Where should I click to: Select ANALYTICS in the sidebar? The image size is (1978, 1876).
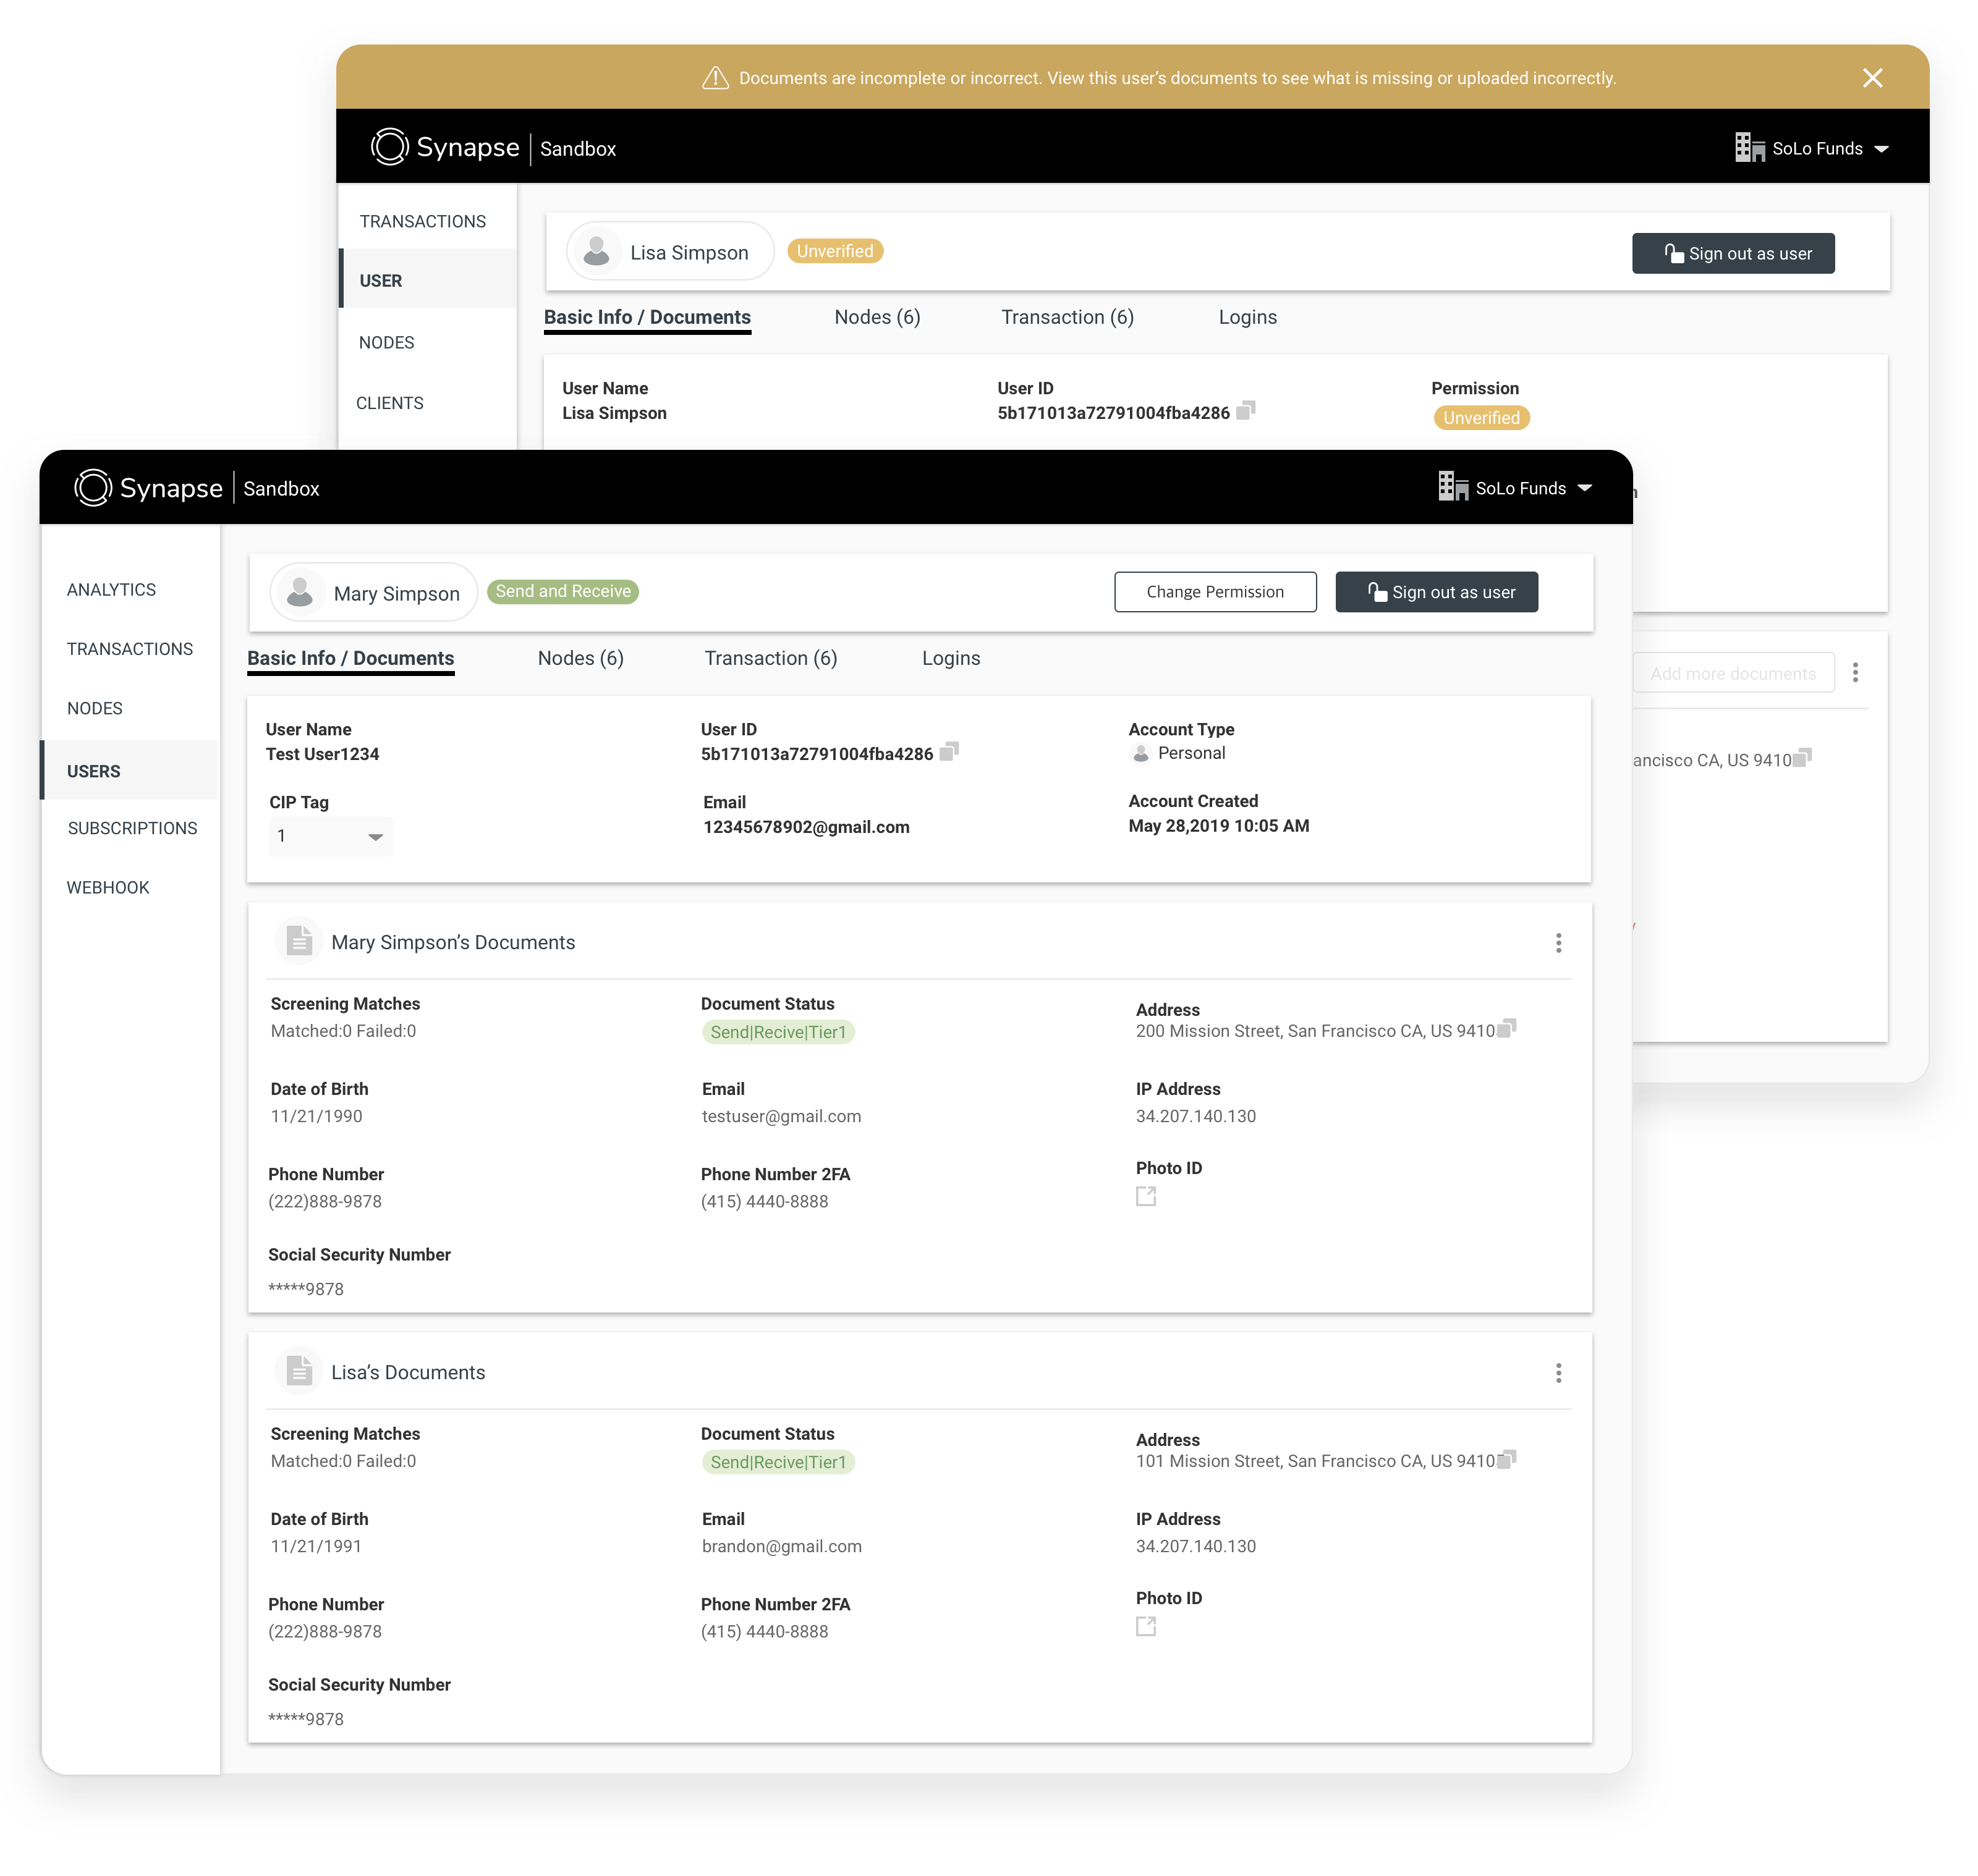[x=111, y=590]
